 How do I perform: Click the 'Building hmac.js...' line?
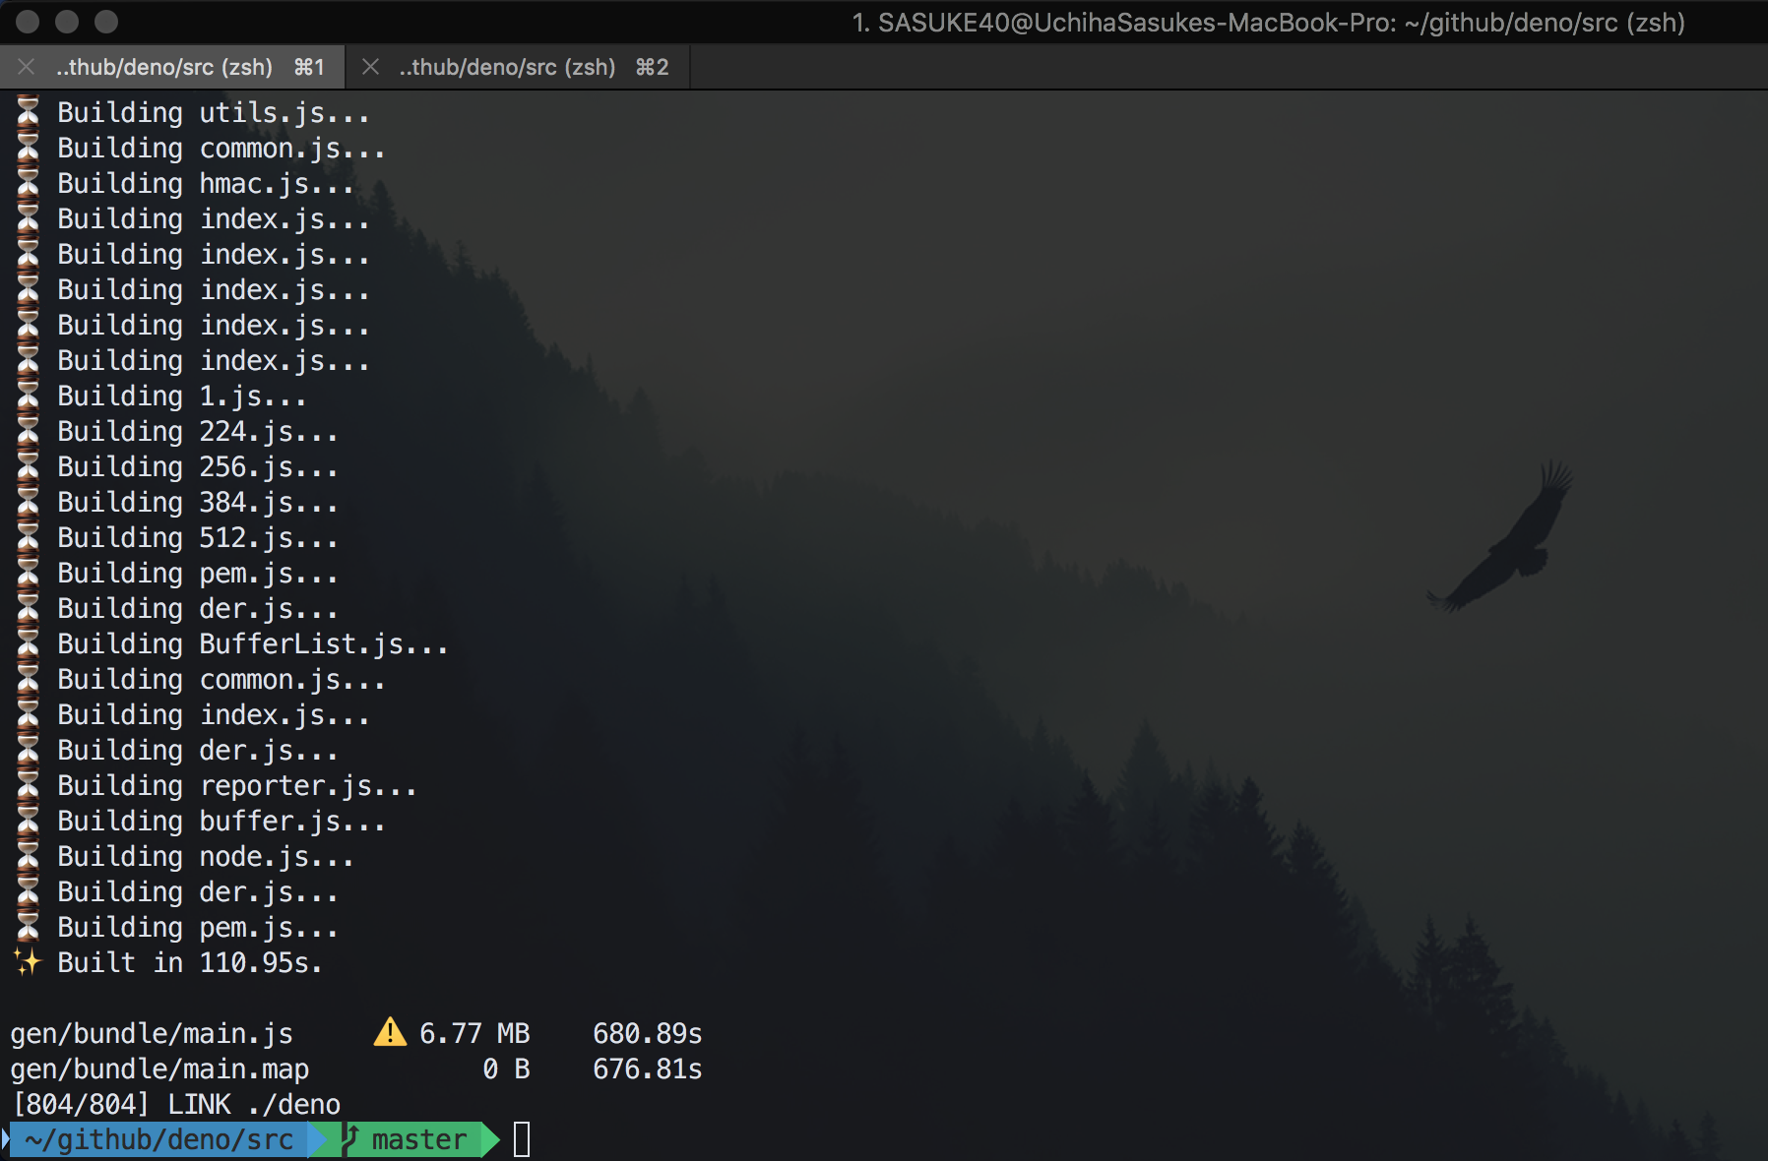tap(206, 184)
